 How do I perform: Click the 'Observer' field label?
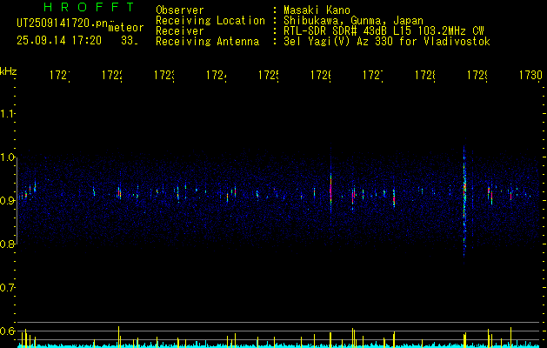180,10
